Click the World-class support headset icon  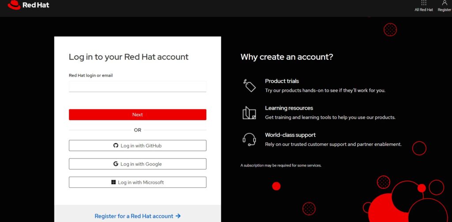pyautogui.click(x=249, y=140)
